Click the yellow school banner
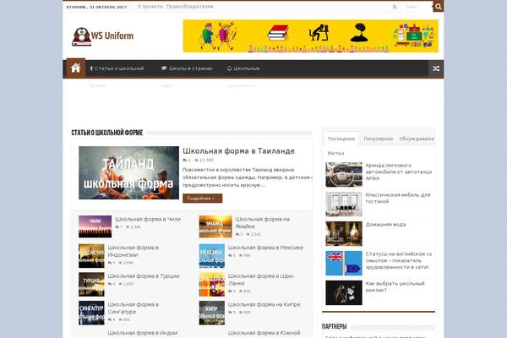 coord(311,35)
